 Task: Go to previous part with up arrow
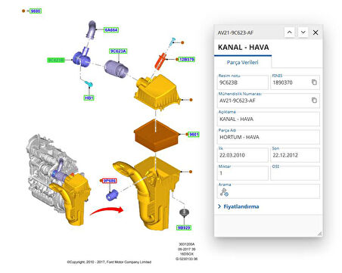(x=290, y=33)
